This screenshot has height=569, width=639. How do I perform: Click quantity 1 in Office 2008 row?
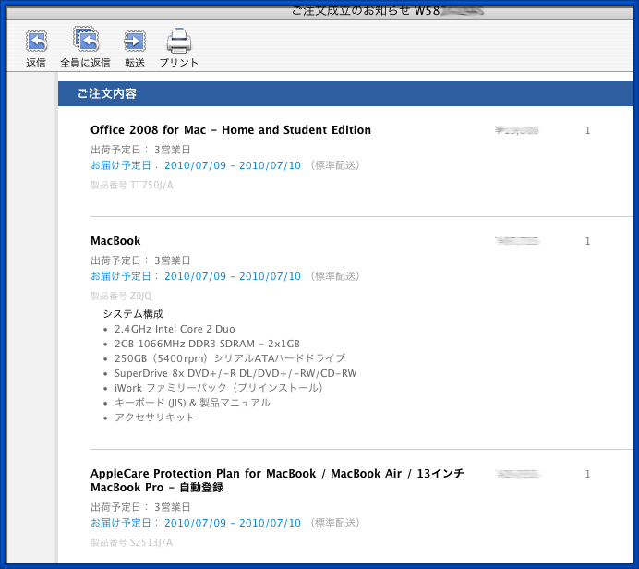click(587, 130)
